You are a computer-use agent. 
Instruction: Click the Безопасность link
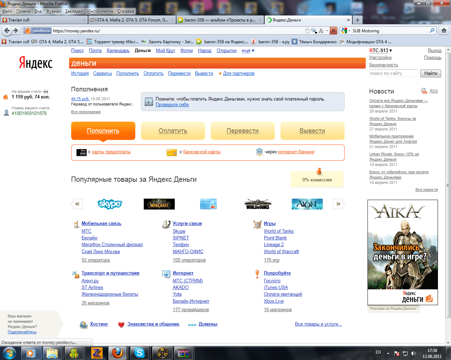tap(384, 65)
